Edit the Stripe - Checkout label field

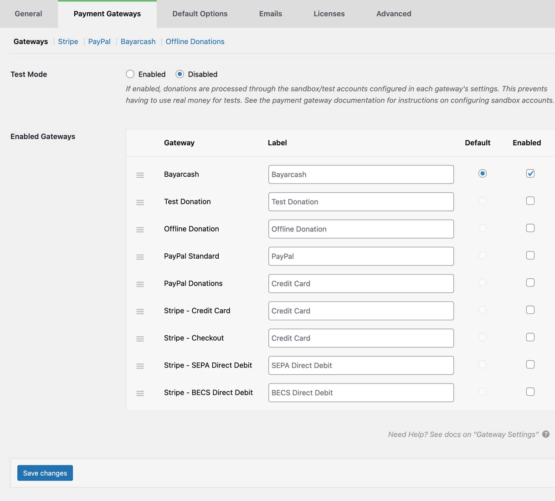361,338
